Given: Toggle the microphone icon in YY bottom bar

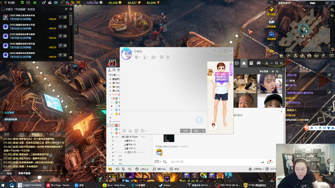Looking at the screenshot, I should [123, 169].
